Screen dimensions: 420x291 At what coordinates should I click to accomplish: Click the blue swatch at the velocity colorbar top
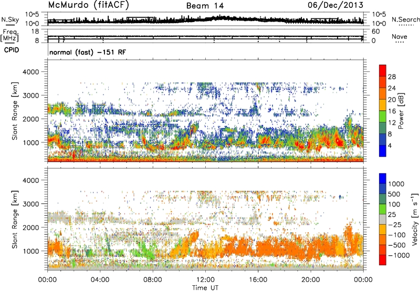coord(383,179)
